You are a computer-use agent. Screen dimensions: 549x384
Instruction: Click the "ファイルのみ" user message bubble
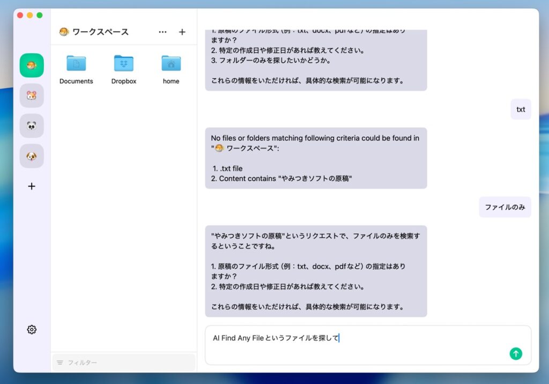pos(505,207)
